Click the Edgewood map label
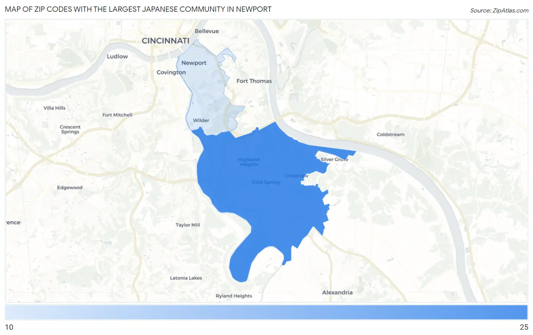533x335 pixels. (x=70, y=187)
